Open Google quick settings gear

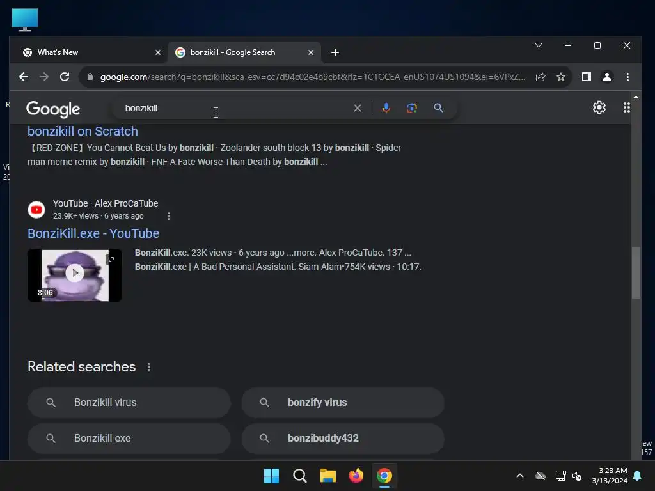point(599,107)
